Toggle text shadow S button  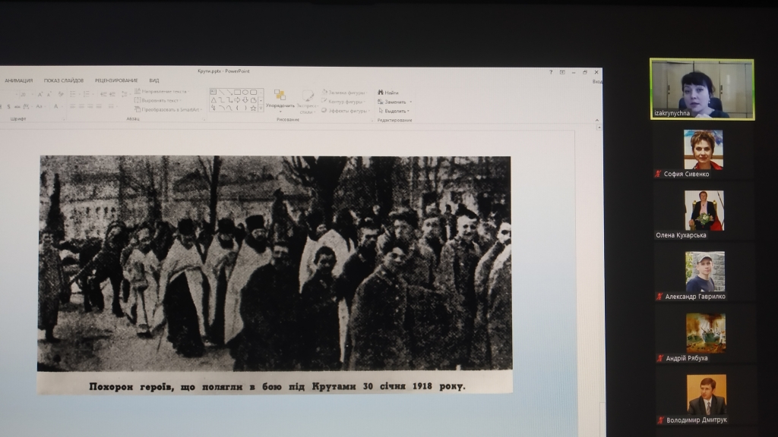[8, 106]
